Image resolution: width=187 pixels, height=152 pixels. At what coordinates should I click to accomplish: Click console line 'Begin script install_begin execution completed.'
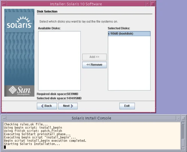pyautogui.click(x=45, y=141)
